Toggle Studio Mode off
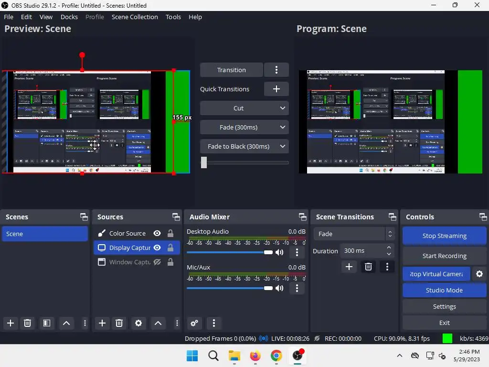The height and width of the screenshot is (367, 489). coord(444,290)
